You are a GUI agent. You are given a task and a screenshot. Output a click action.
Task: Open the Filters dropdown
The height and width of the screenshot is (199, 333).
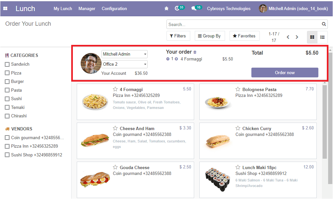point(178,36)
